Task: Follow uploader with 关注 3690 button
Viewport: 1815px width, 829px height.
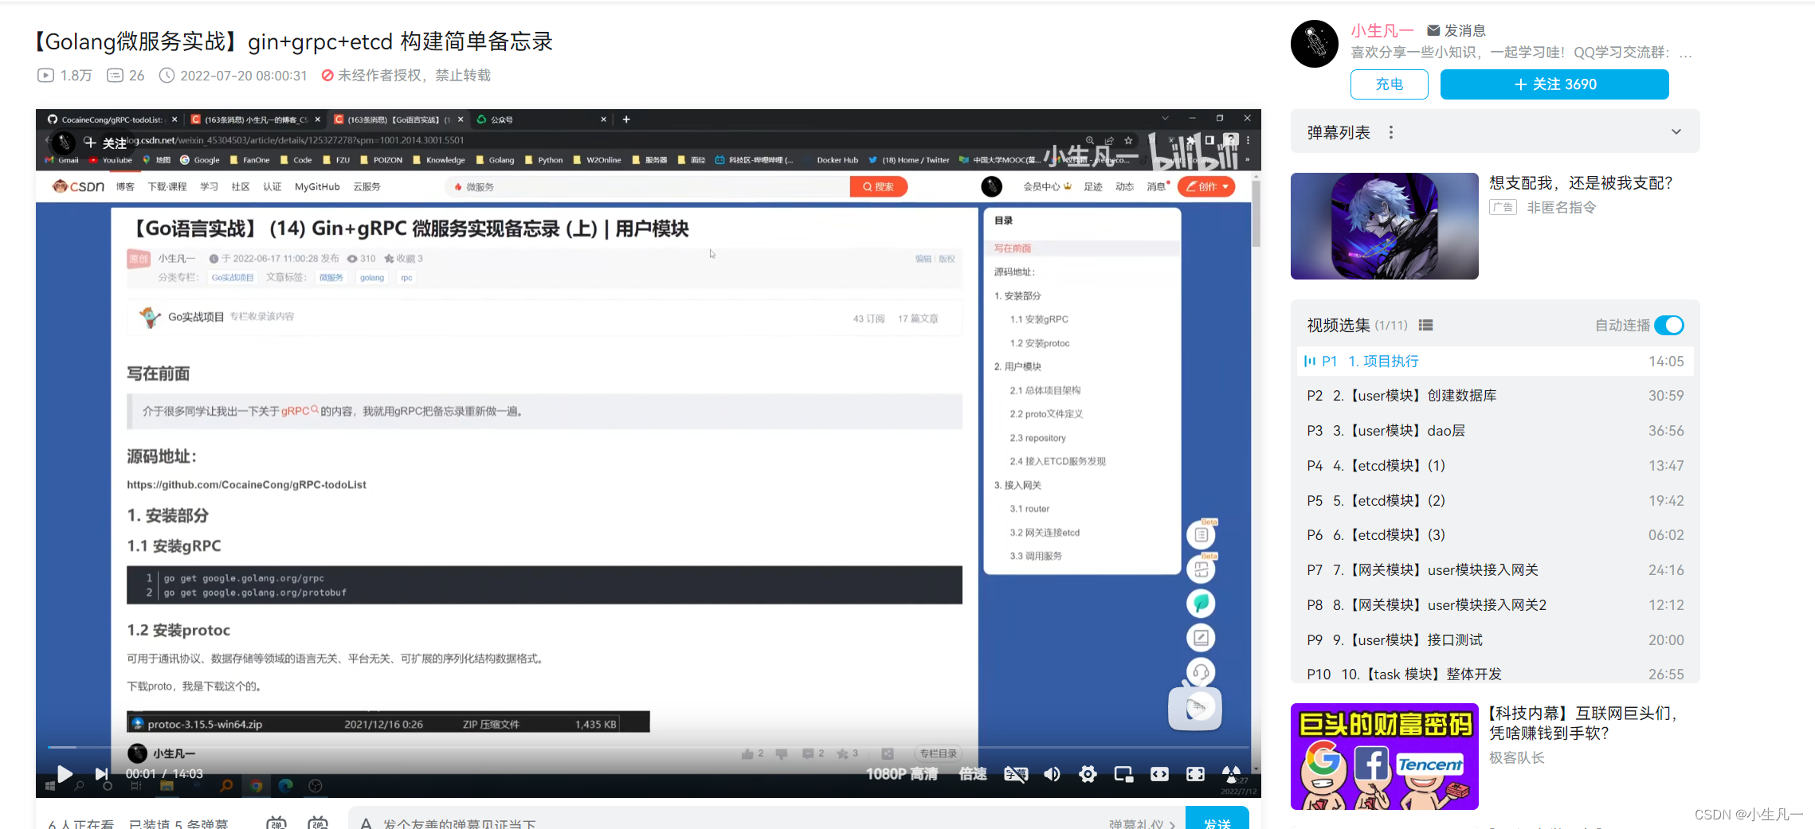Action: click(x=1554, y=84)
